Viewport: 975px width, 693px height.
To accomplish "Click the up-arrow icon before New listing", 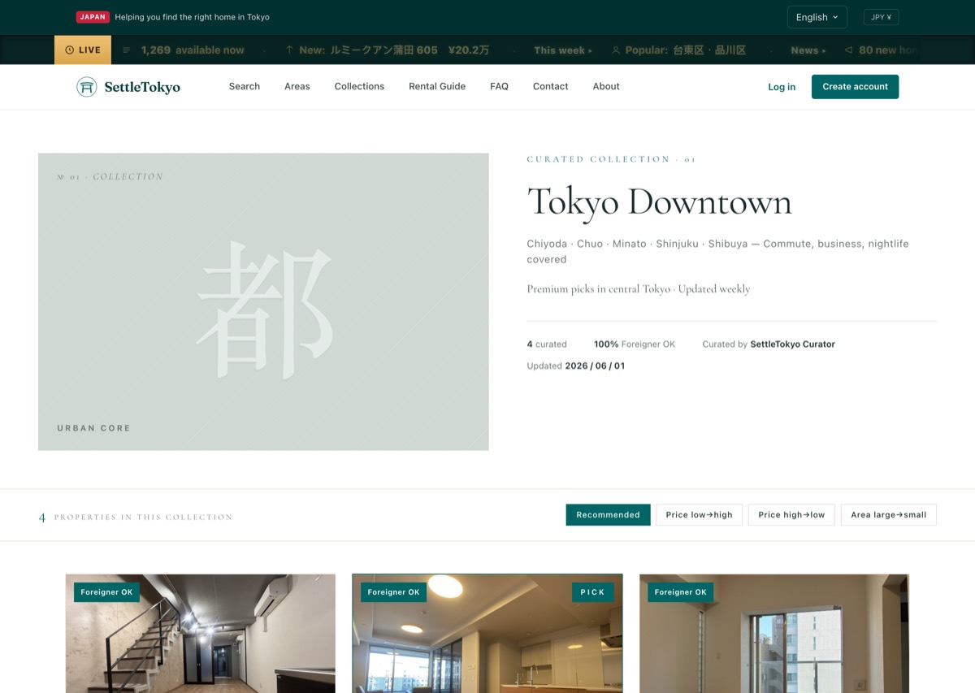I will tap(289, 50).
